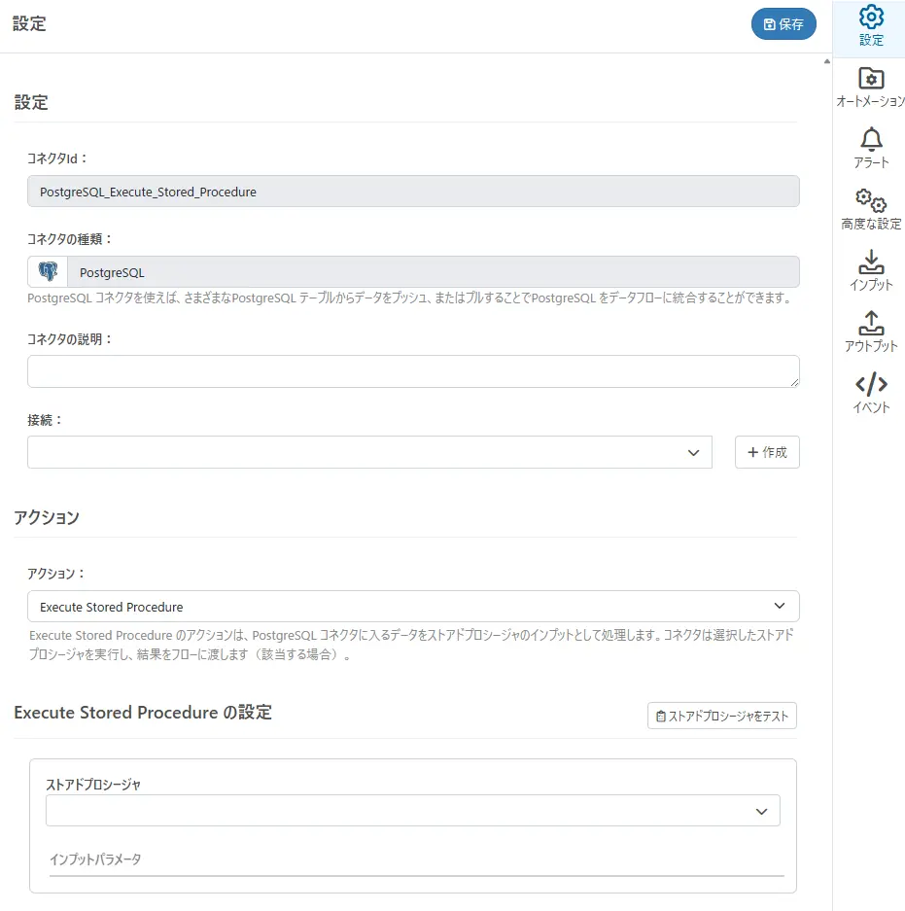Click the コネクタId field PostgreSQL_Execute_Stored_Procedure
This screenshot has height=911, width=905.
pyautogui.click(x=413, y=192)
